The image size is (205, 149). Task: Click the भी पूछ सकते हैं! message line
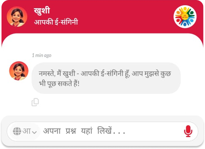[59, 83]
